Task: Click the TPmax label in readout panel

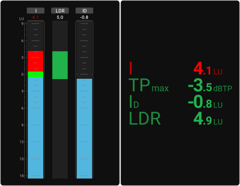Action: pos(149,85)
